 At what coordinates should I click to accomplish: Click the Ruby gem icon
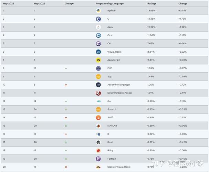pyautogui.click(x=98, y=151)
